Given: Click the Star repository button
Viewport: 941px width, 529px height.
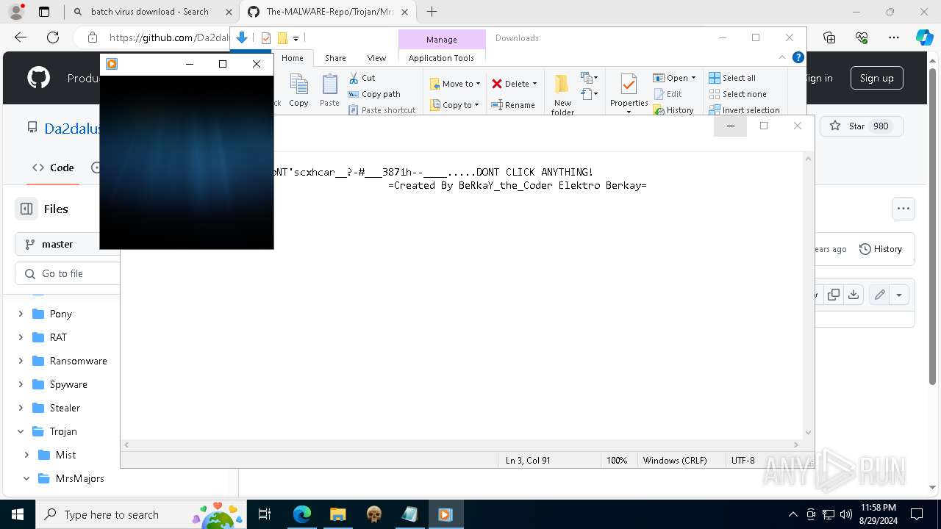Looking at the screenshot, I should point(862,126).
